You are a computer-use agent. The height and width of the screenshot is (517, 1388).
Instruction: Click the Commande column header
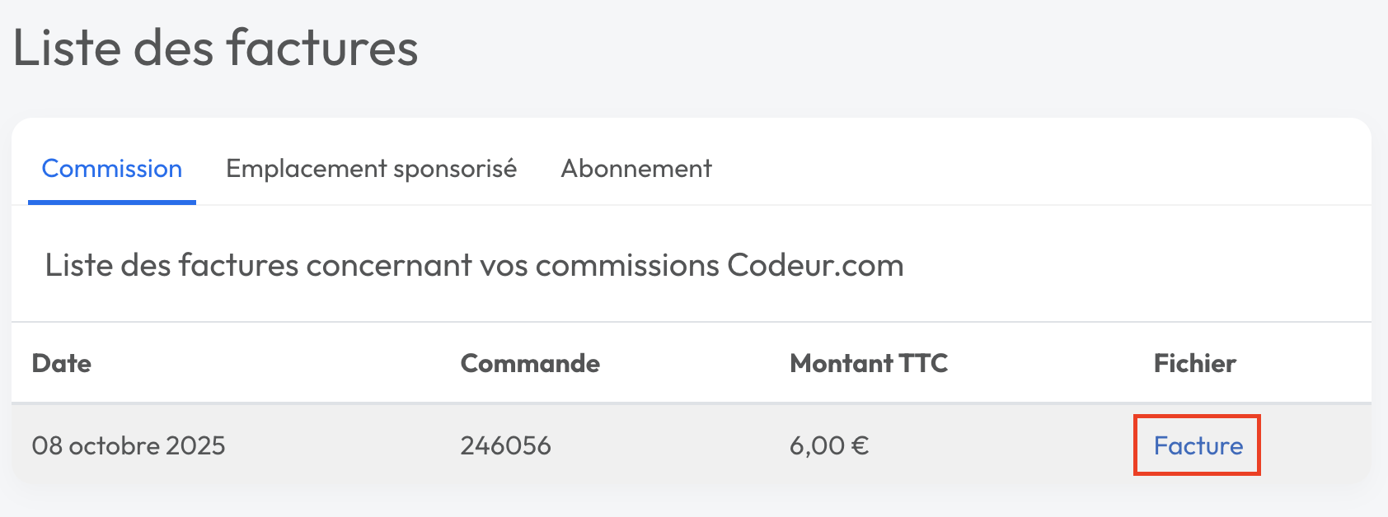coord(530,363)
